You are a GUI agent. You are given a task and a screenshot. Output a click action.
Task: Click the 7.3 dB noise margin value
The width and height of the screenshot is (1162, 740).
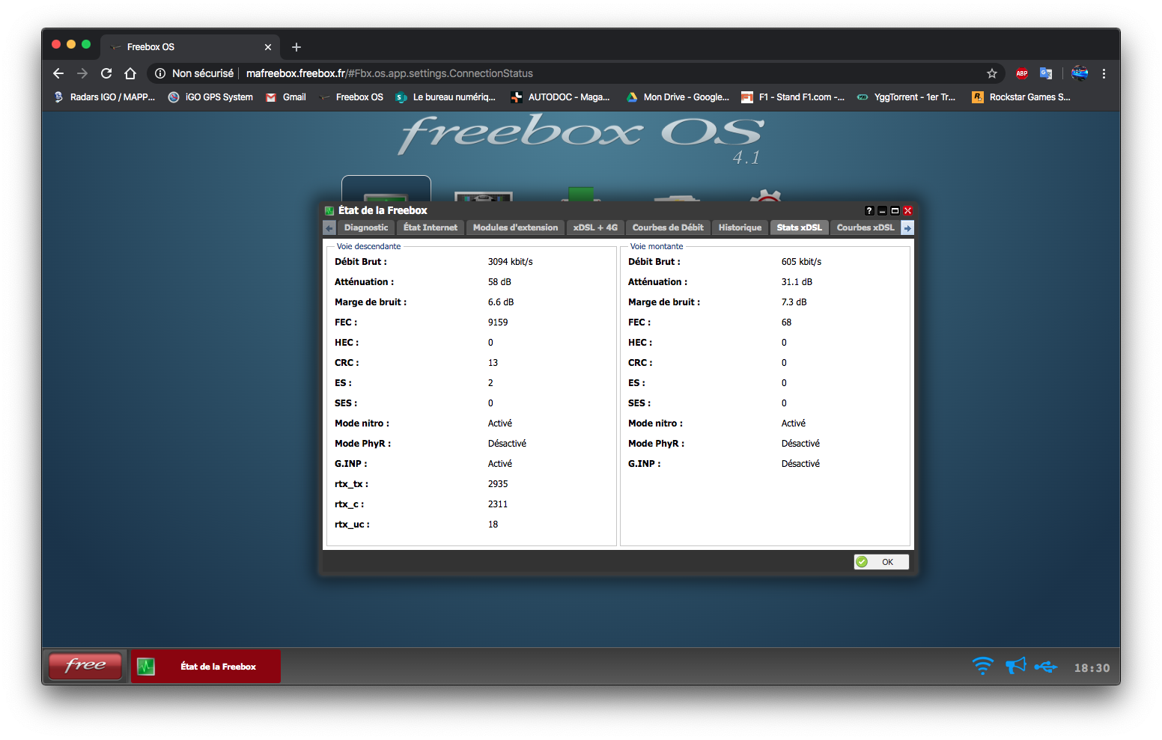(794, 302)
